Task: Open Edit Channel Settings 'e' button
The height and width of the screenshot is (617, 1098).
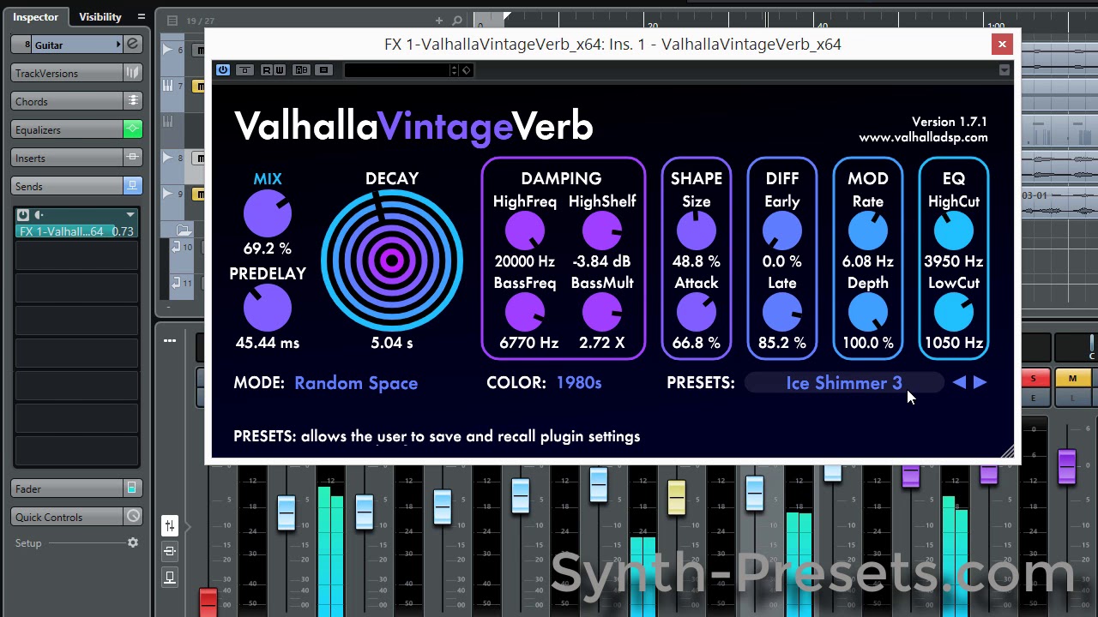Action: [133, 45]
